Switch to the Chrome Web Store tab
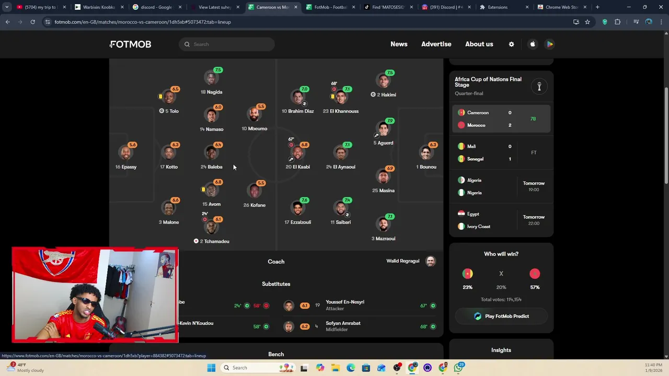This screenshot has width=669, height=376. pyautogui.click(x=562, y=7)
